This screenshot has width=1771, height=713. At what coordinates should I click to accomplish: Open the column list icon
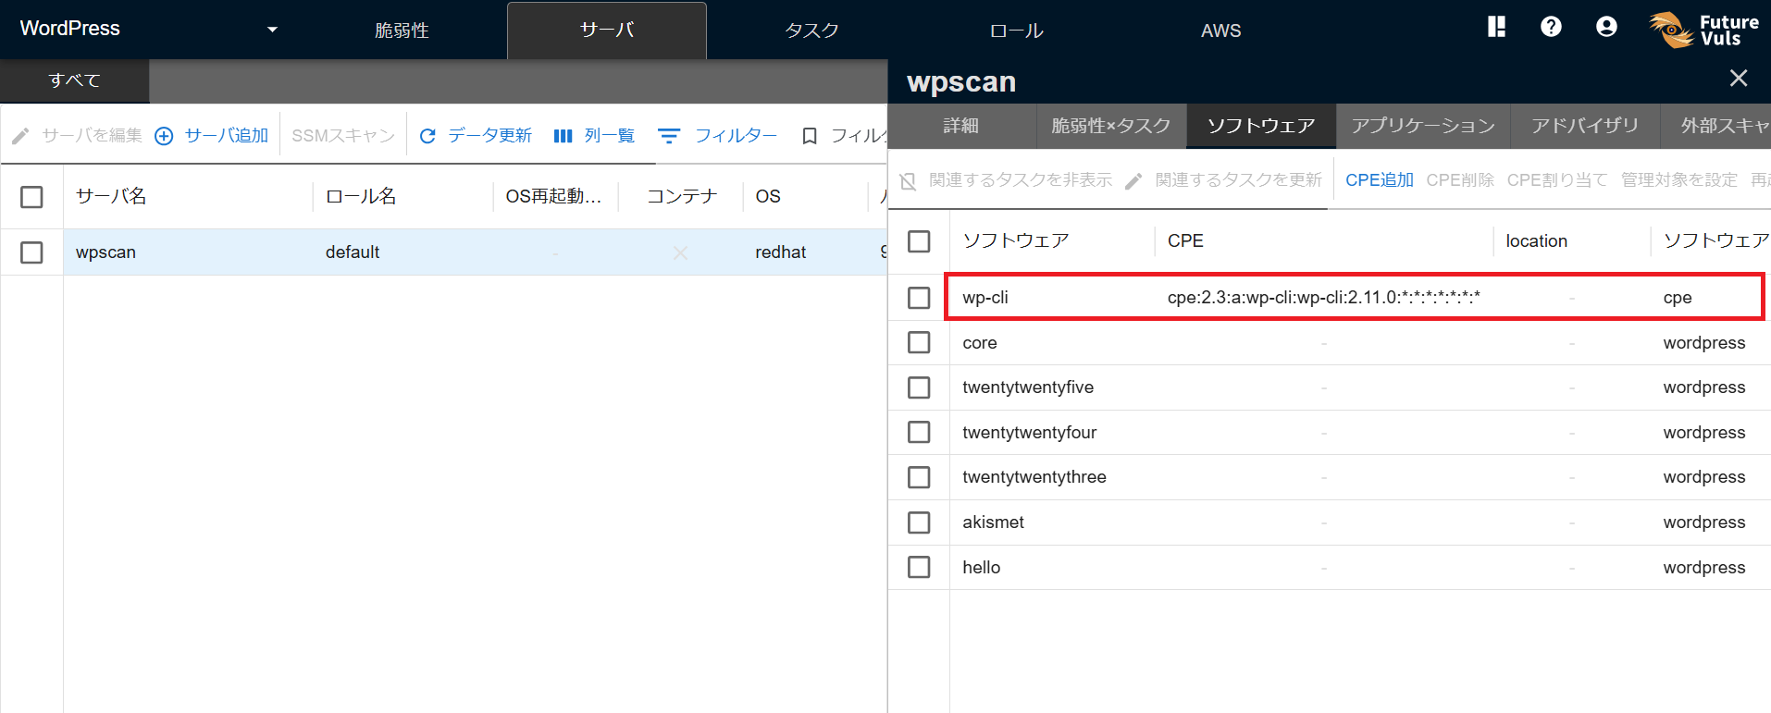(x=563, y=136)
